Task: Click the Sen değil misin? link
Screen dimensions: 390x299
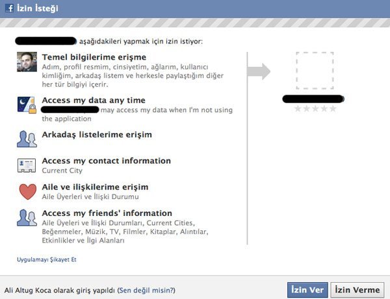Action: pyautogui.click(x=146, y=291)
